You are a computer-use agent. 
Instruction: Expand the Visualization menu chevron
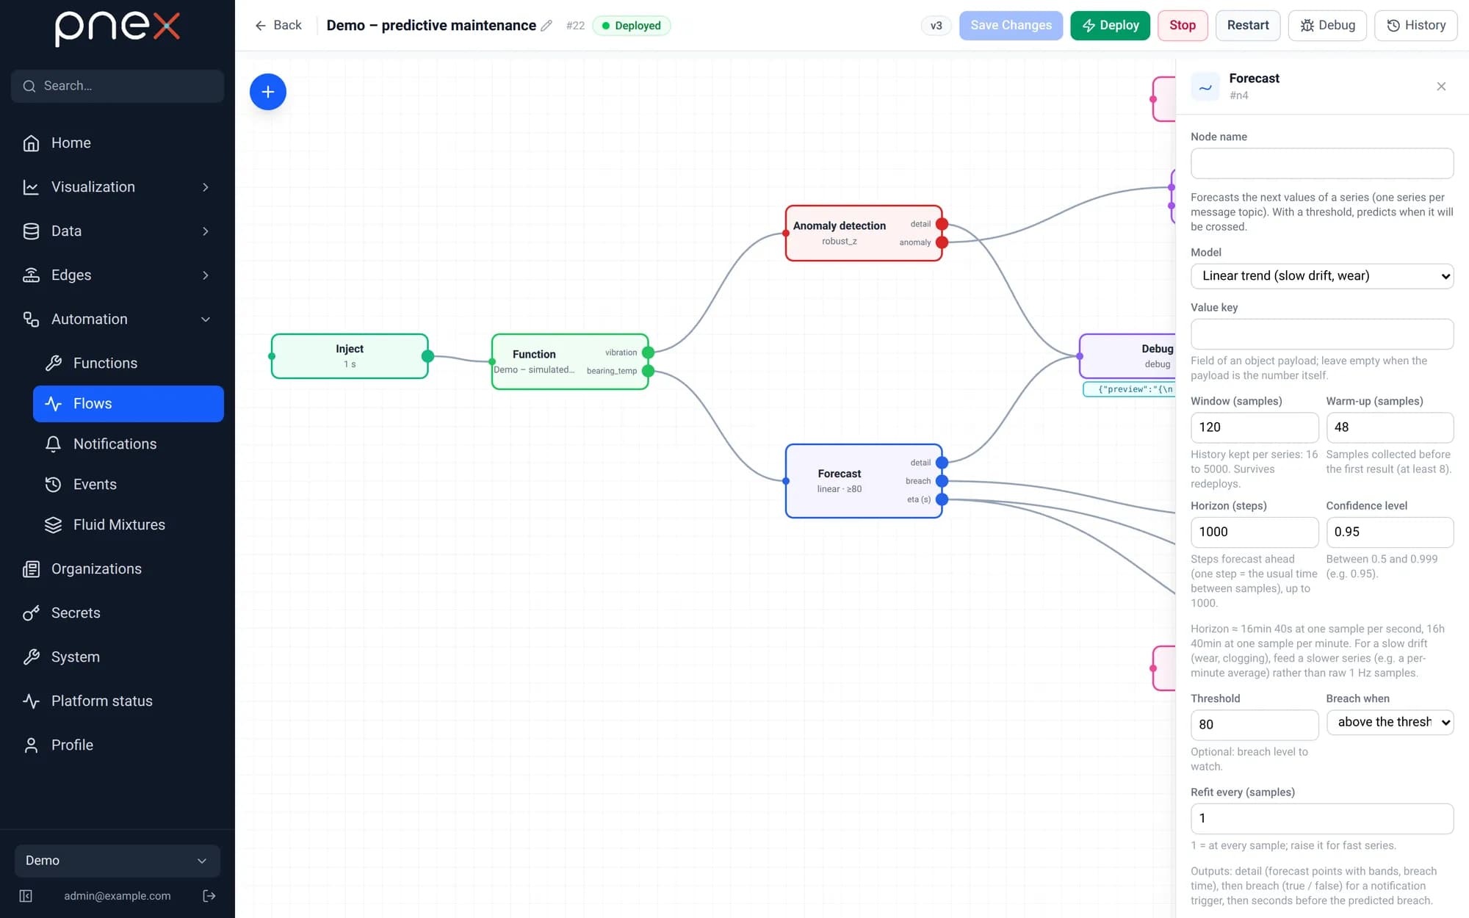tap(206, 187)
